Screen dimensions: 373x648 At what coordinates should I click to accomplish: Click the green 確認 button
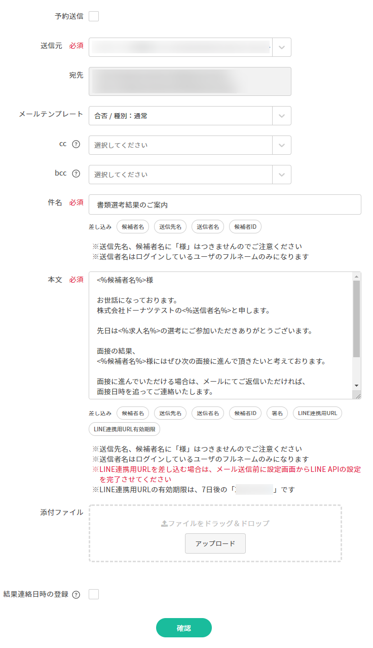pos(183,628)
